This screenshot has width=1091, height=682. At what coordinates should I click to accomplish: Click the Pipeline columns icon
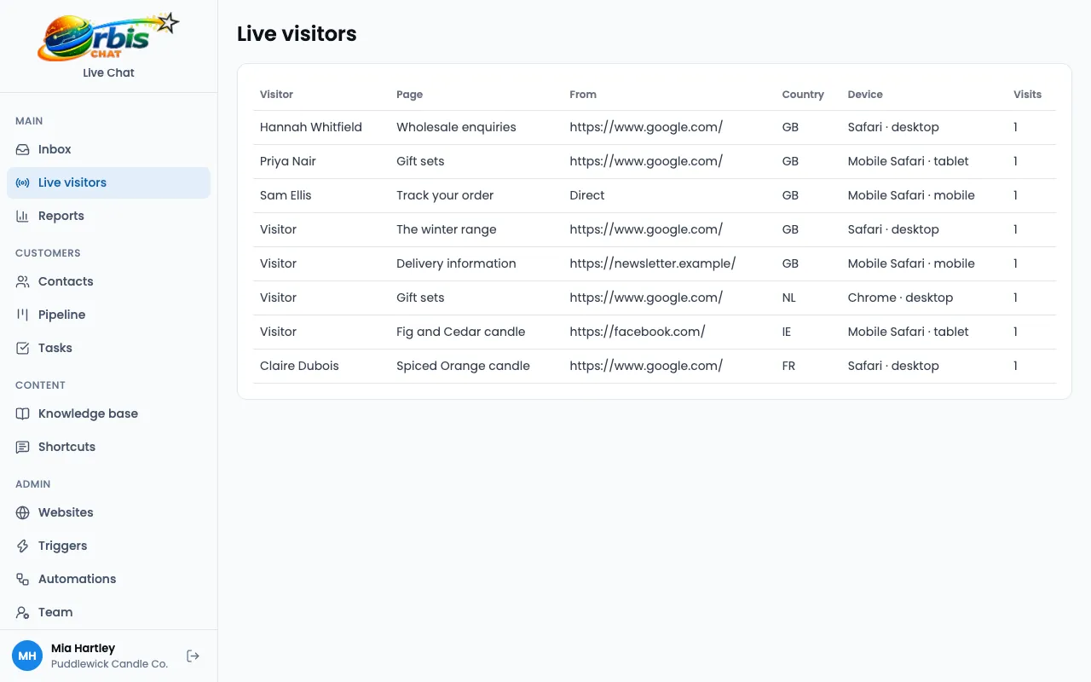pyautogui.click(x=23, y=315)
